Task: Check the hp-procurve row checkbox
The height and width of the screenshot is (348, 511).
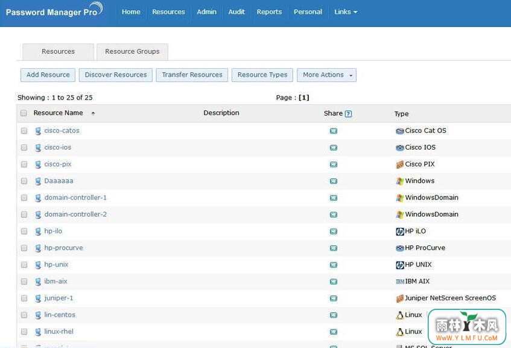Action: click(24, 248)
